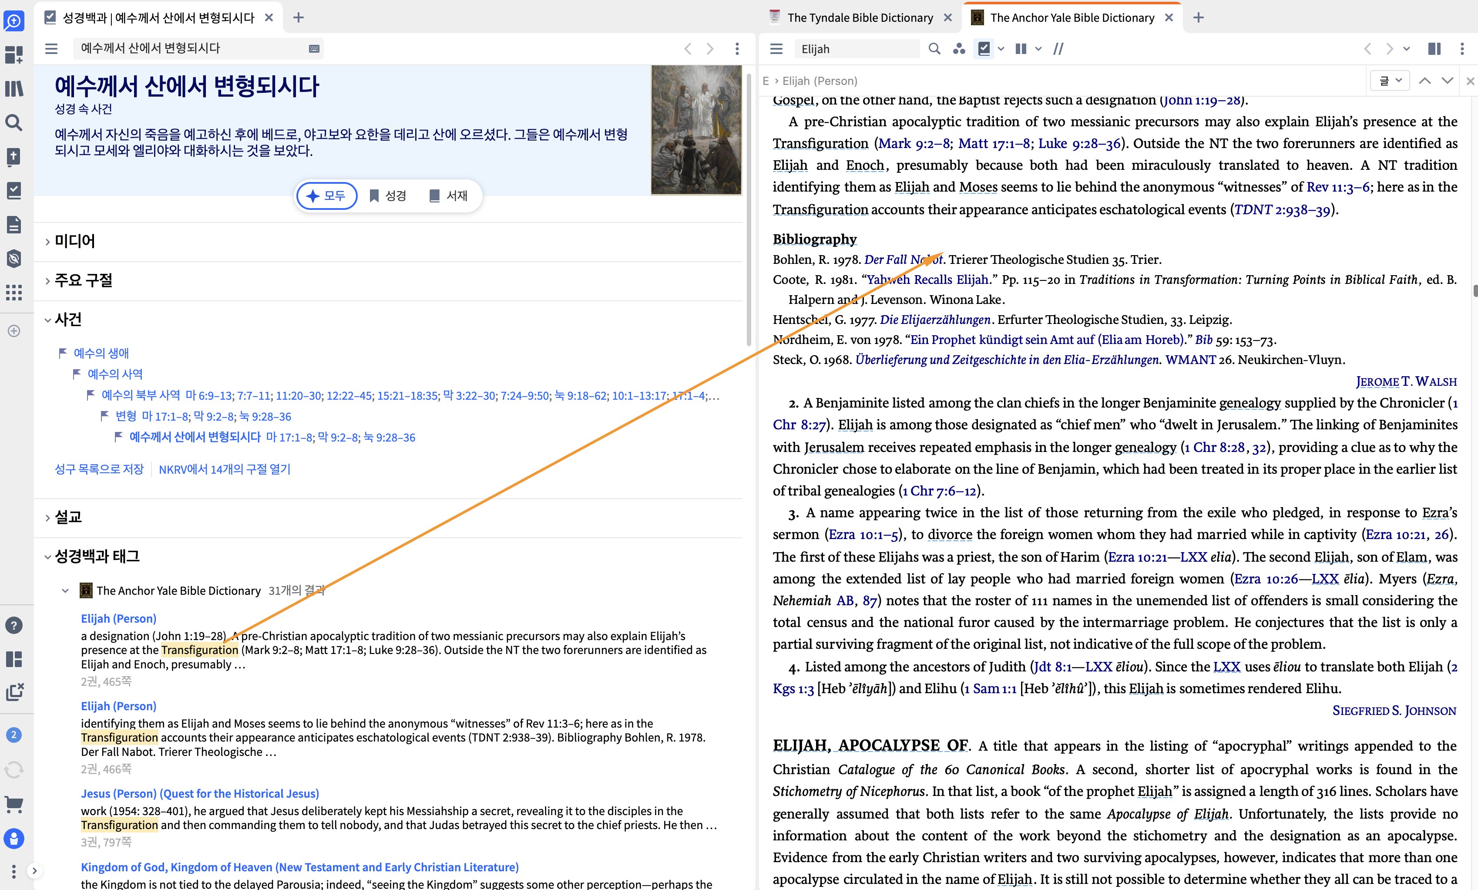Image resolution: width=1478 pixels, height=890 pixels.
Task: Open Jesus (Person) Quest for Historical Jesus result
Action: [x=200, y=793]
